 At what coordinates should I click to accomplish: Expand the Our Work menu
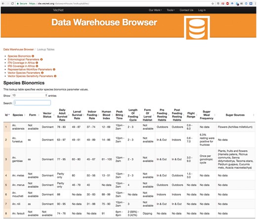[155, 10]
